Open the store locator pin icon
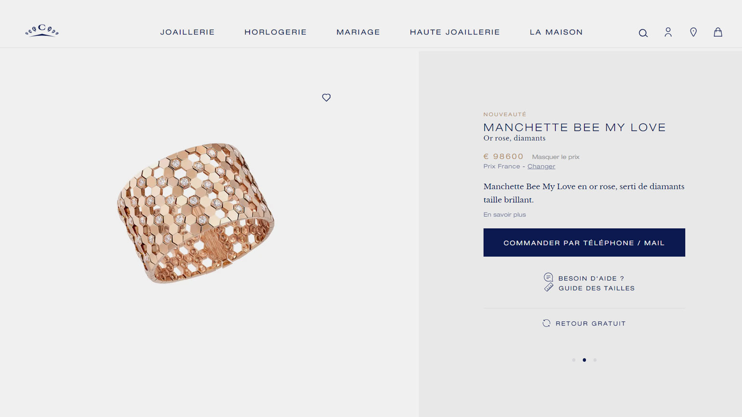Screen dimensions: 742x417 click(x=693, y=32)
